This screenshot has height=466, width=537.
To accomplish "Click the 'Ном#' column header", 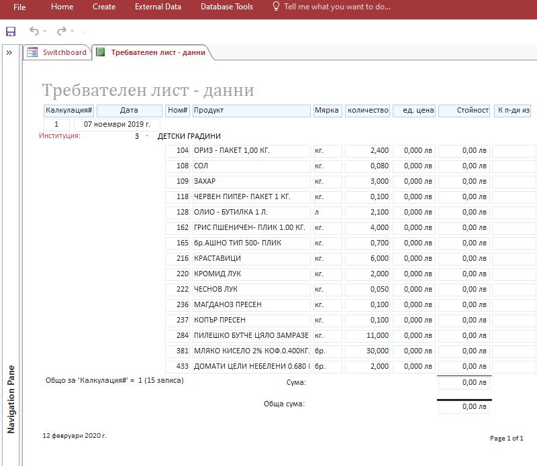I will click(177, 111).
